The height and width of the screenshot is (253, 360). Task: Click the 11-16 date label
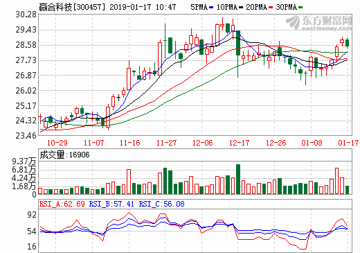pos(129,143)
